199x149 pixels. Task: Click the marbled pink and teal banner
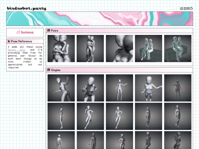point(99,19)
